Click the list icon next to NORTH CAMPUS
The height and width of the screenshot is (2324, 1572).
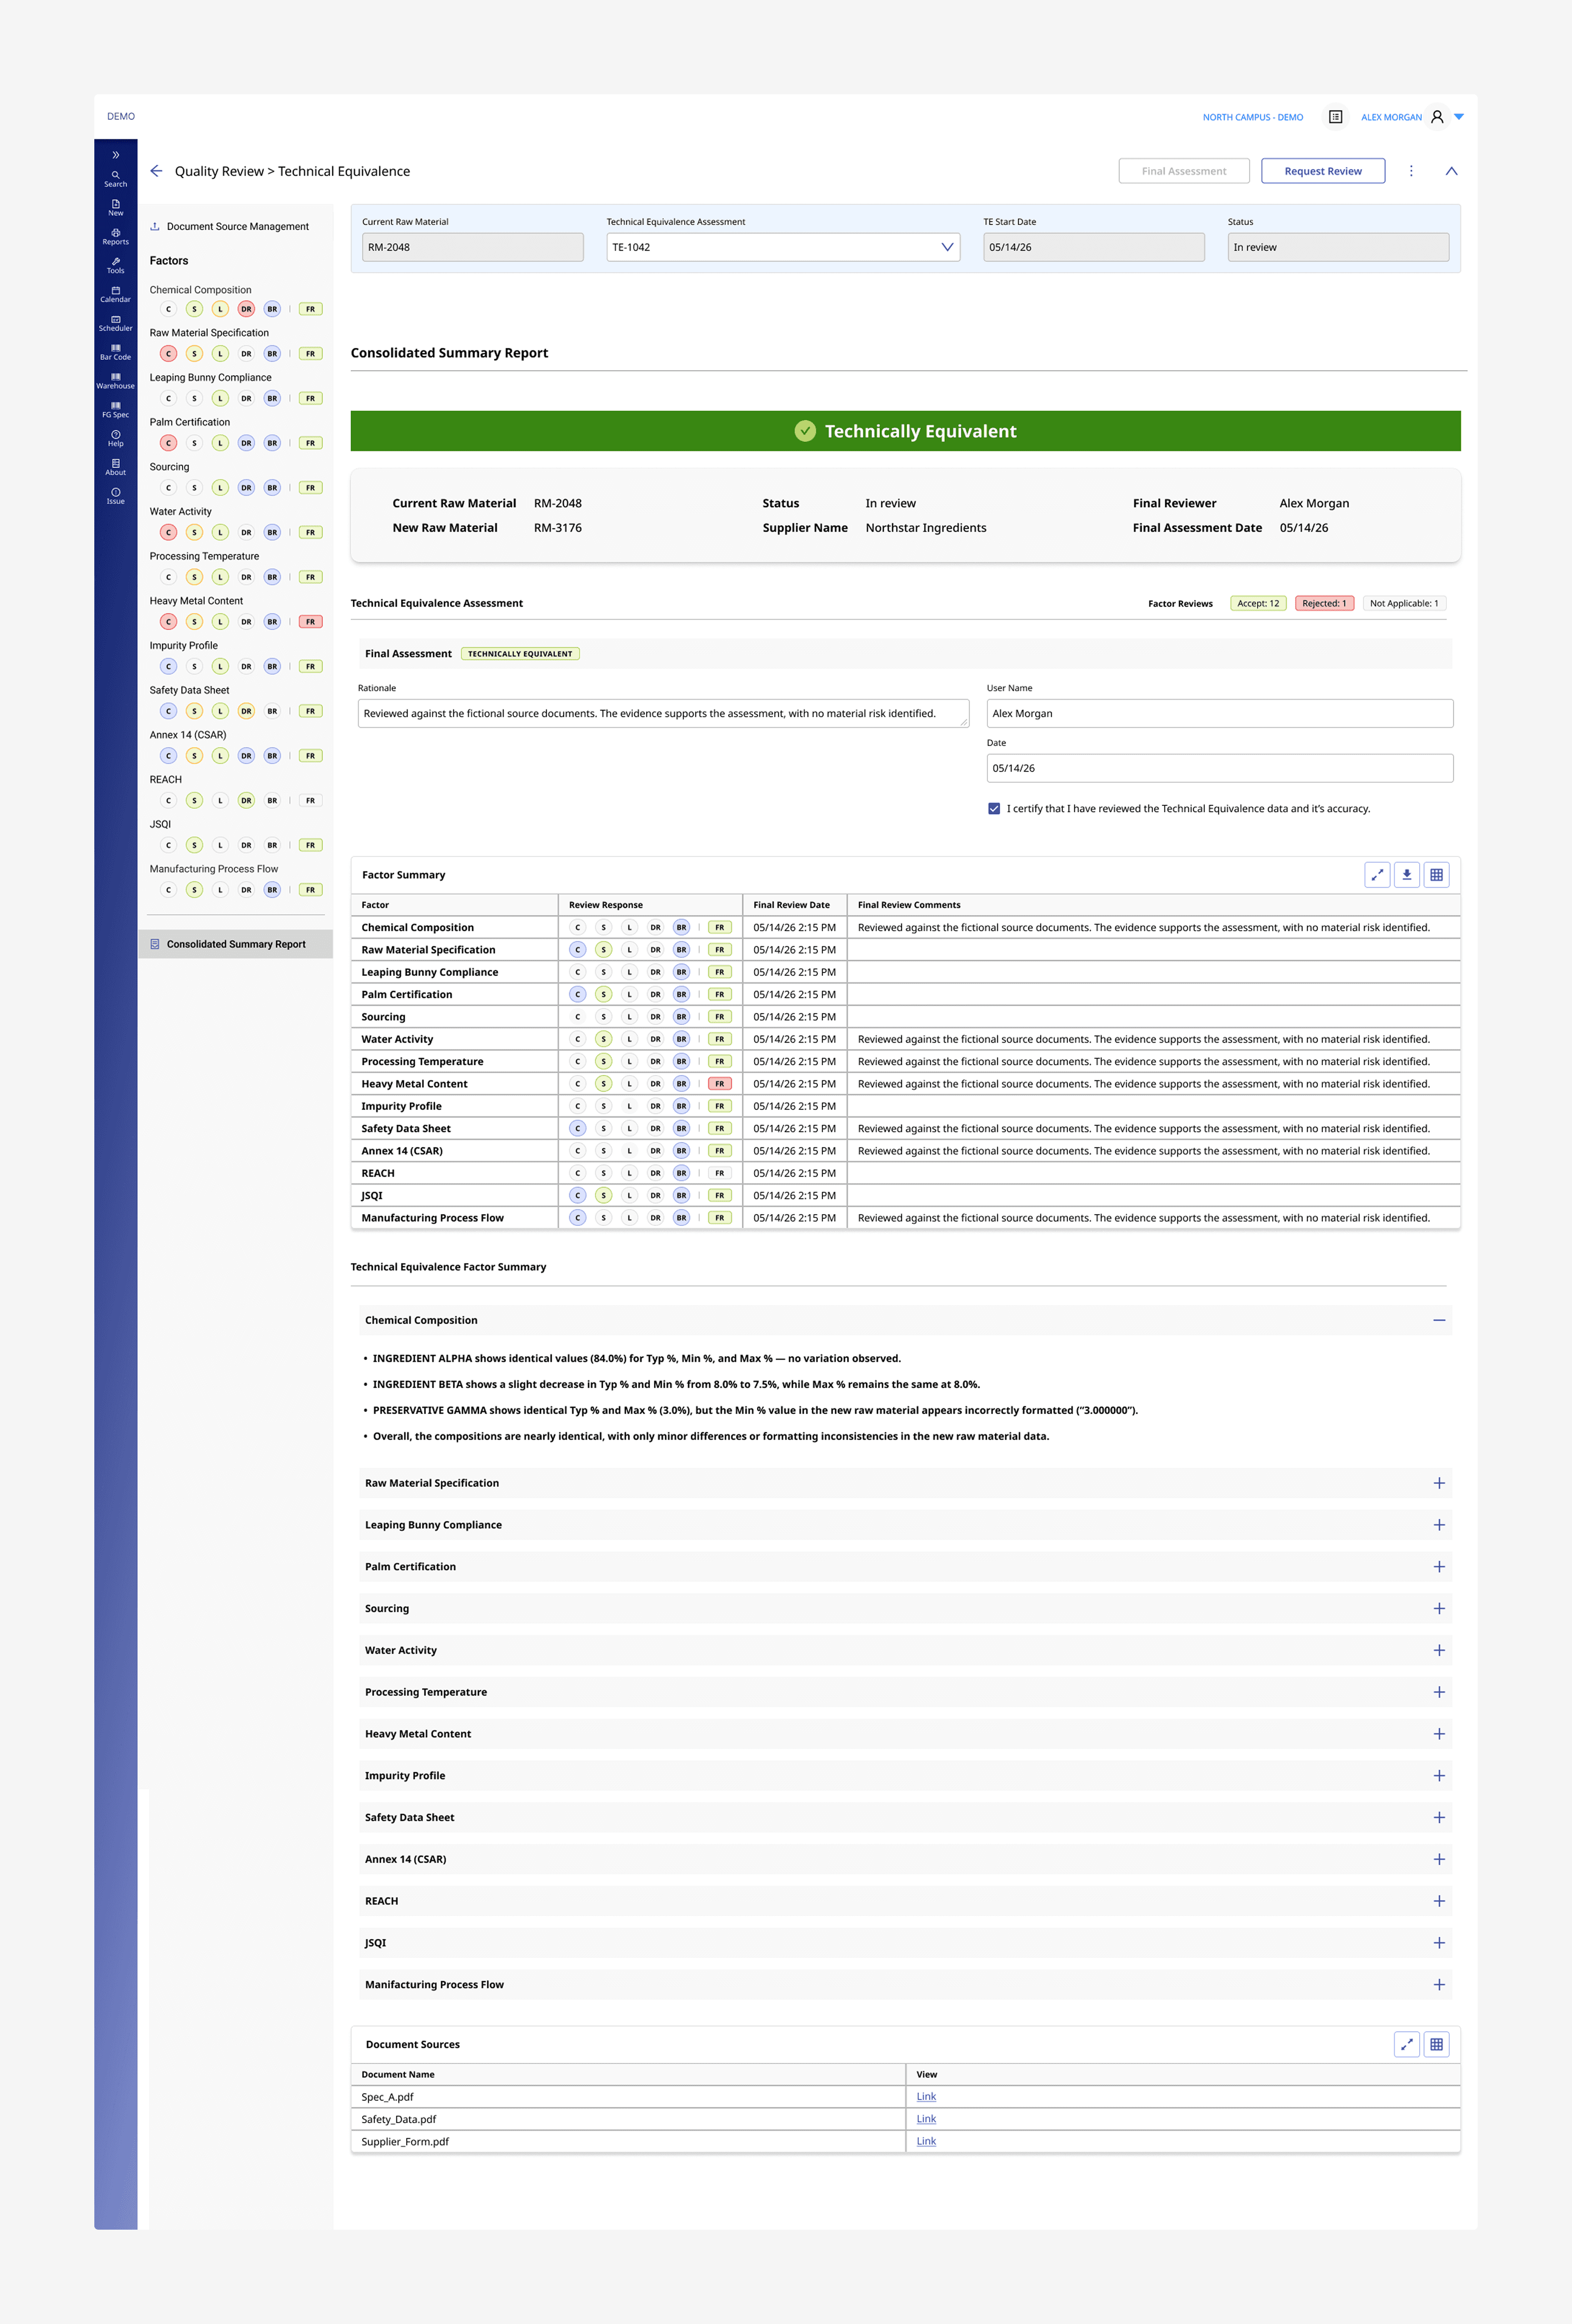point(1335,117)
